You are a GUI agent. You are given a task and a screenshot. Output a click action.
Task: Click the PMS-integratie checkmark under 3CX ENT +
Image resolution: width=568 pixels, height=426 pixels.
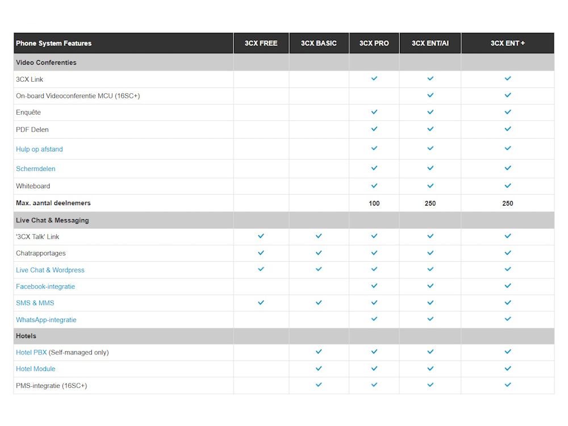508,385
